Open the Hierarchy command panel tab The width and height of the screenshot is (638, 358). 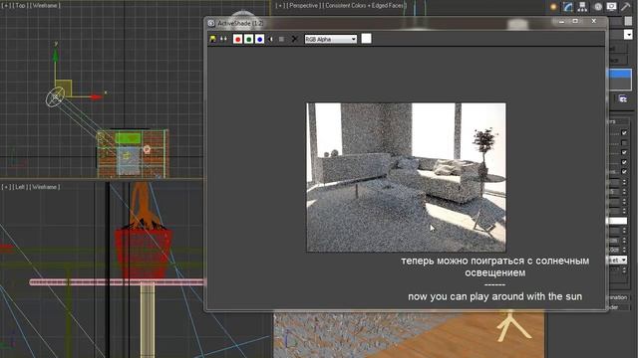582,7
